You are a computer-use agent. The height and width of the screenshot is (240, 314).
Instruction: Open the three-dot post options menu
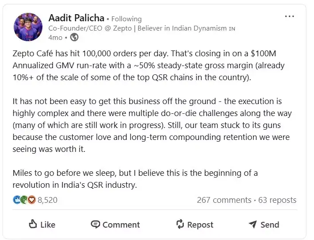[x=289, y=16]
